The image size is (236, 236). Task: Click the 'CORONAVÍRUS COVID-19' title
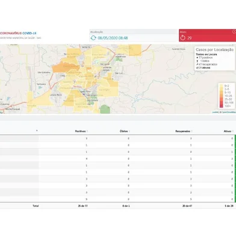[18, 33]
